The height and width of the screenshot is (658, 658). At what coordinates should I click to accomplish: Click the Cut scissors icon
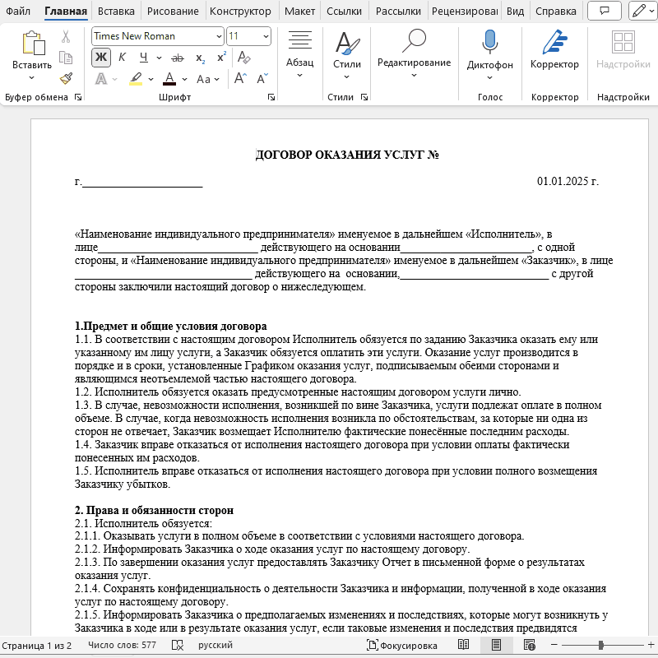point(66,37)
